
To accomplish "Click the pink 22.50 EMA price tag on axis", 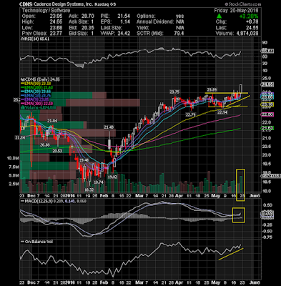I will point(267,114).
